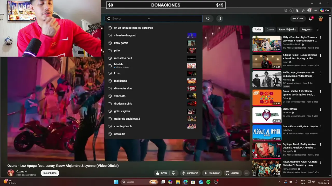Choose suggestion 'tiradera a pirlo'
332x186 pixels.
click(x=153, y=104)
